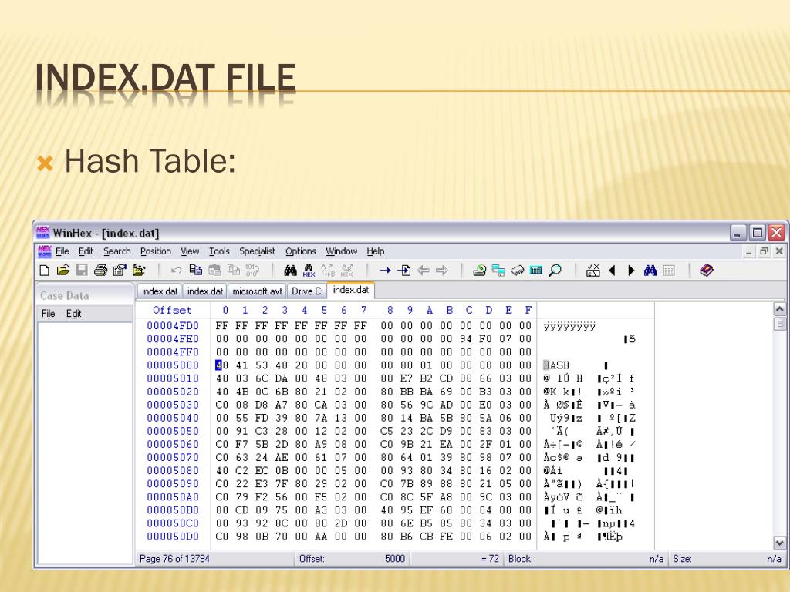Open the Window menu
790x592 pixels.
coord(342,251)
